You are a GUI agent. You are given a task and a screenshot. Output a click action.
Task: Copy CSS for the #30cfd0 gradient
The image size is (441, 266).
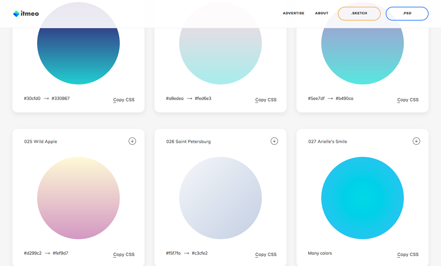124,100
